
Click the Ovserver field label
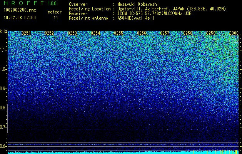[78, 4]
